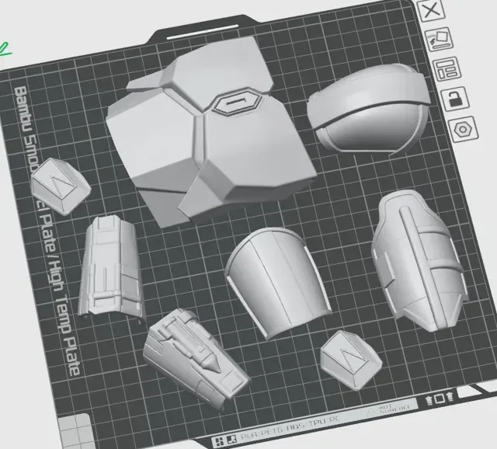This screenshot has height=449, width=497.
Task: Click the arrange objects on plate icon
Action: click(x=447, y=69)
